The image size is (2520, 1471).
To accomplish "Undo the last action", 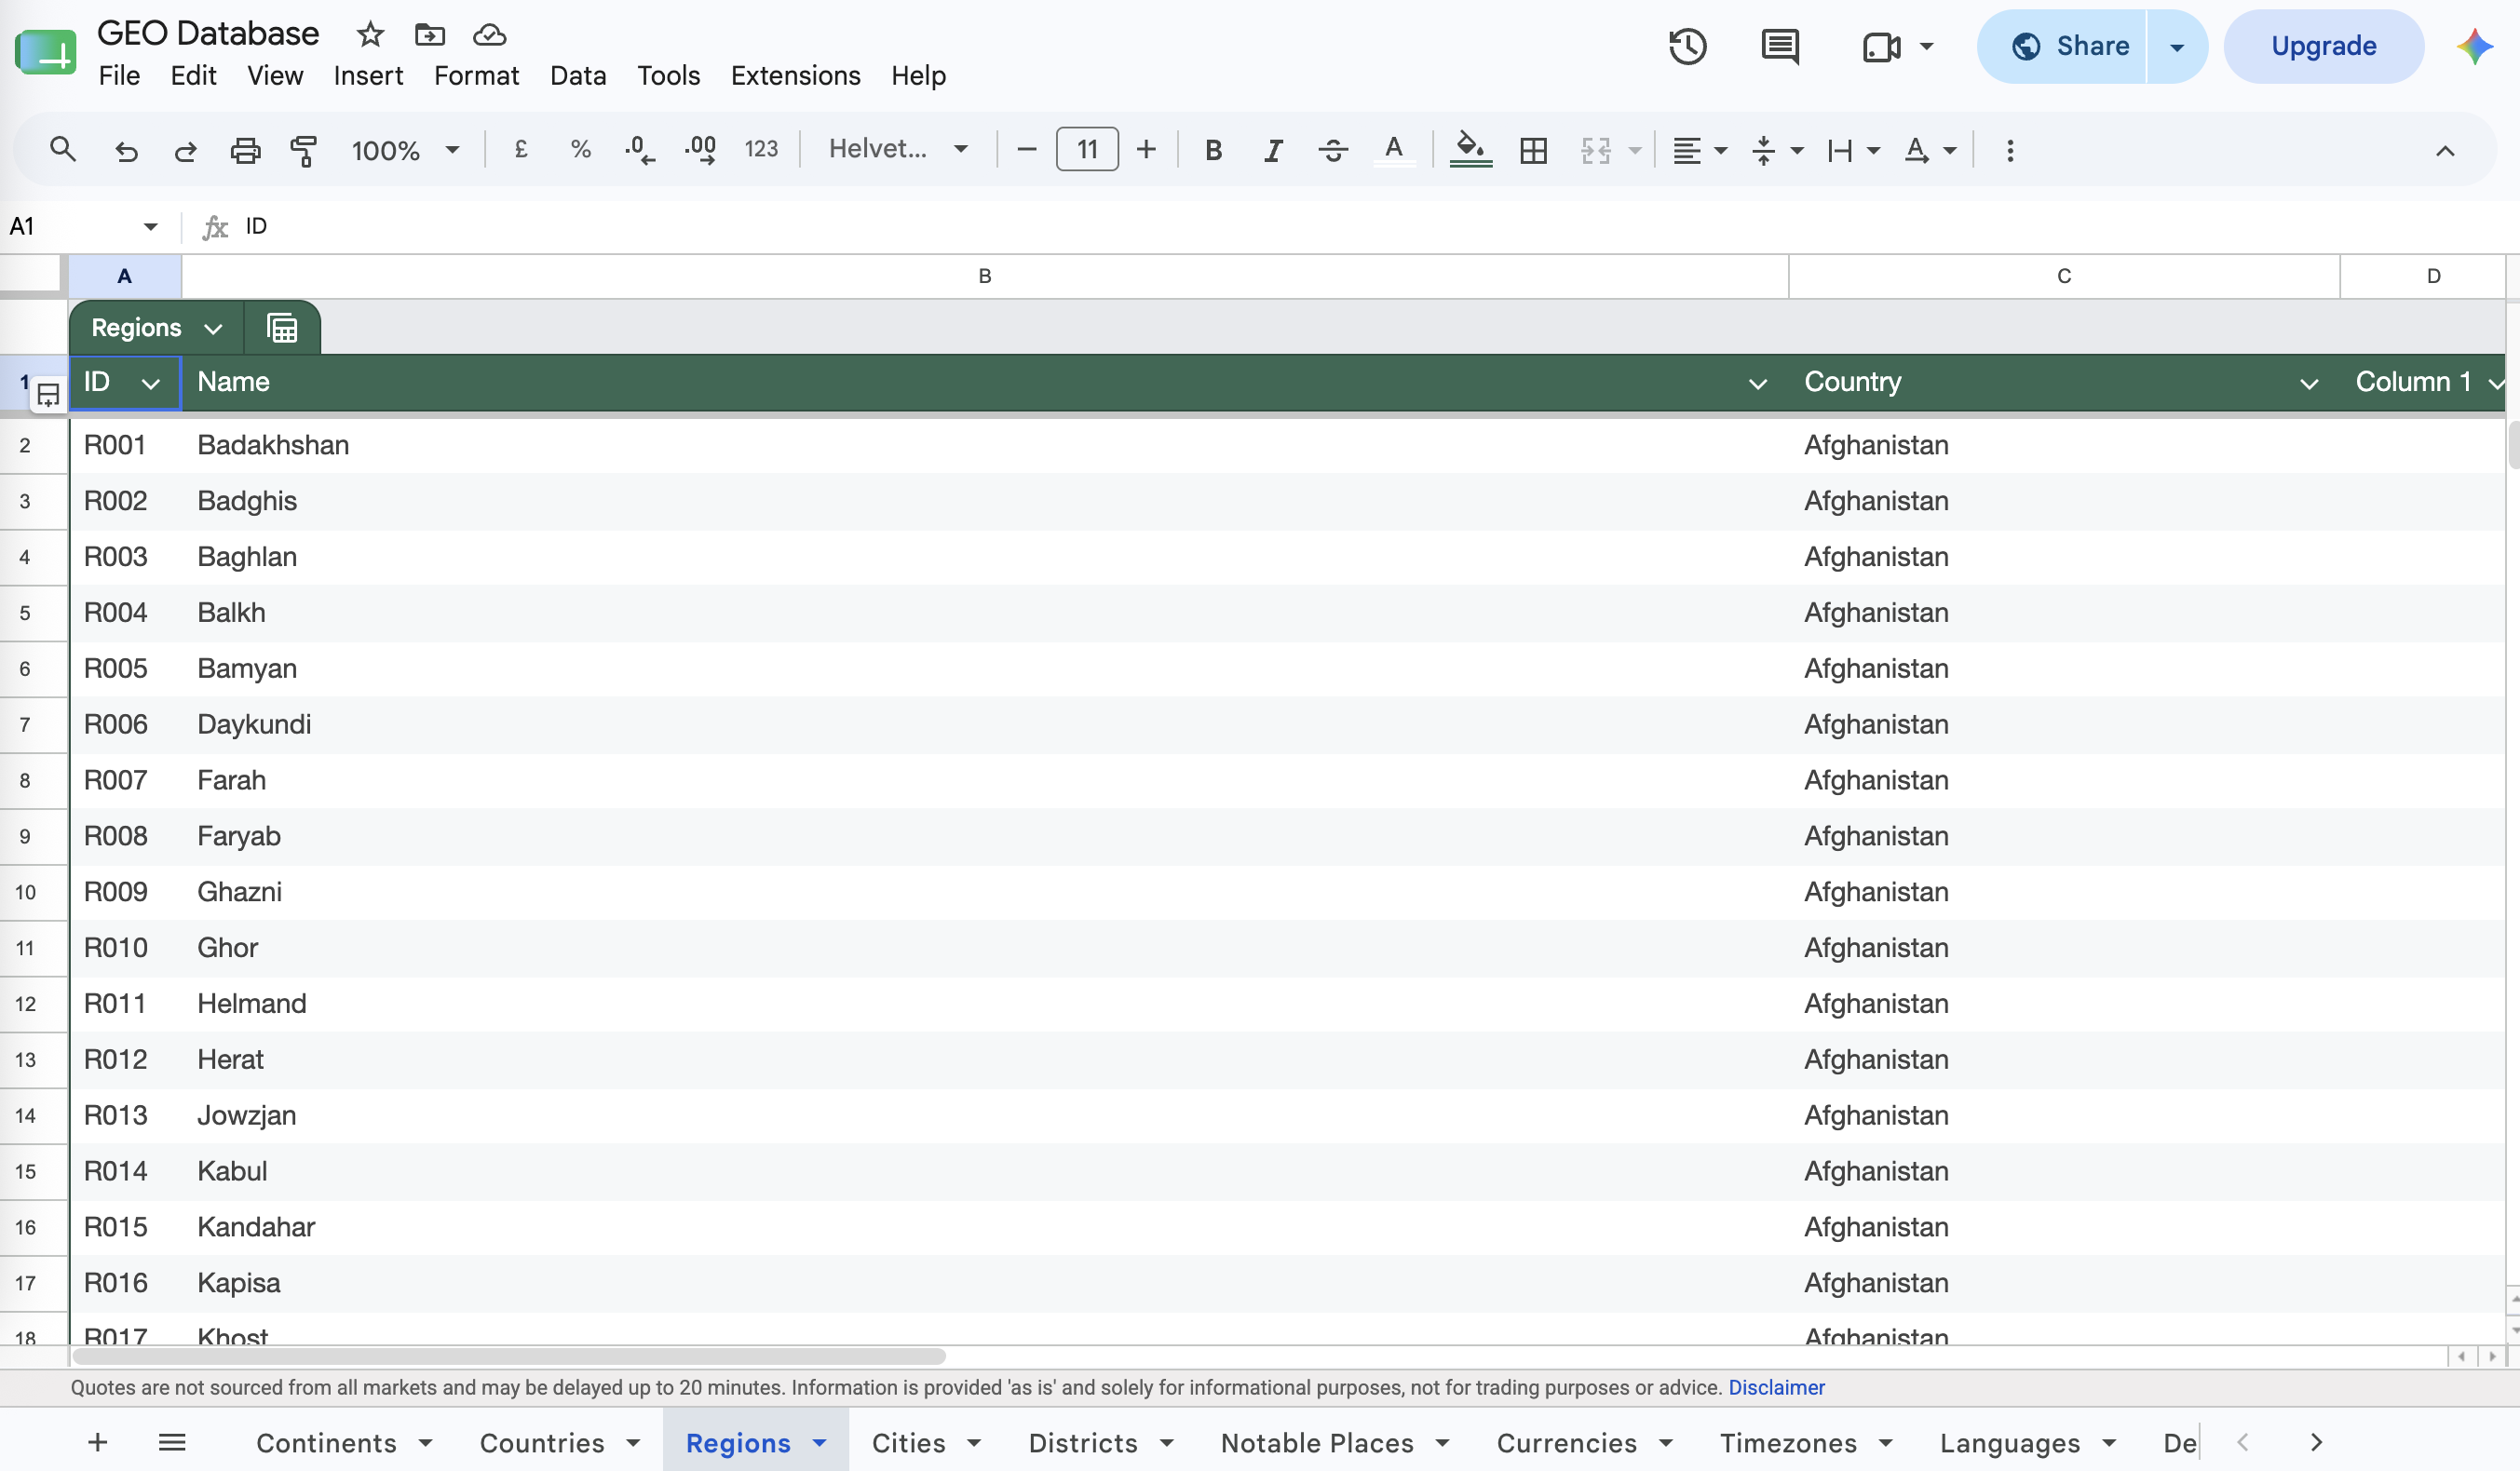I will pos(126,150).
